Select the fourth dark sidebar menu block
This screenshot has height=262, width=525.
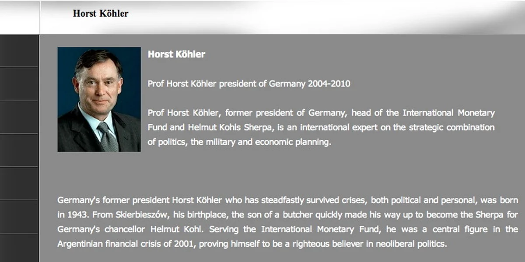(x=19, y=150)
